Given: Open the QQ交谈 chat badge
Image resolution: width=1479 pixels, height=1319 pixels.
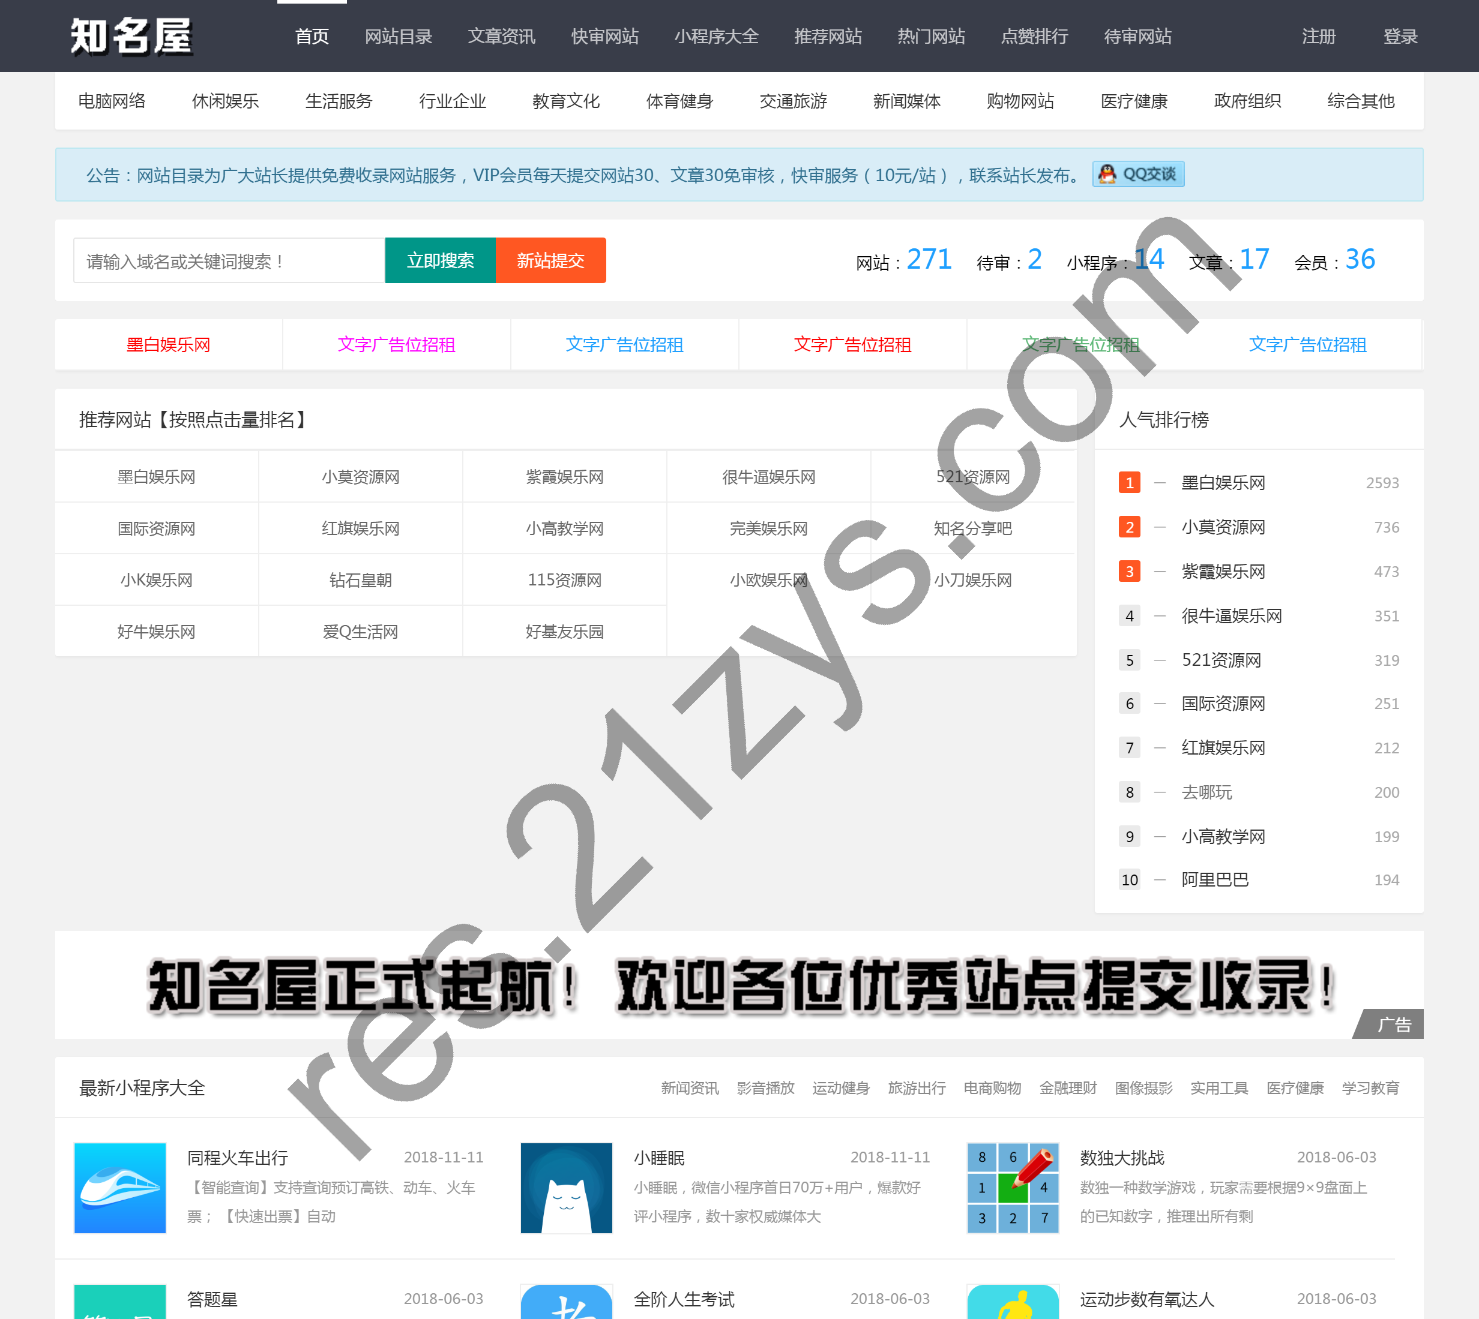Looking at the screenshot, I should tap(1138, 174).
